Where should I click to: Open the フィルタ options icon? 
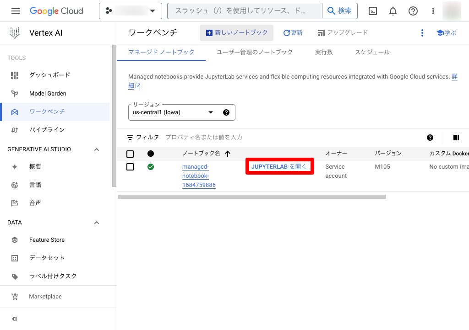click(x=131, y=137)
